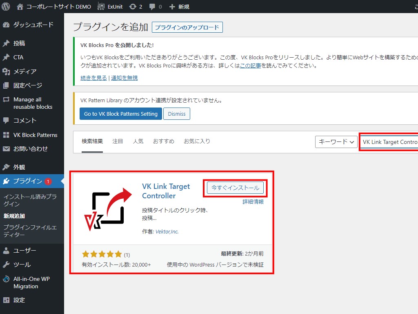This screenshot has width=418, height=314.
Task: Switch to the おすすめ tab
Action: tap(163, 141)
